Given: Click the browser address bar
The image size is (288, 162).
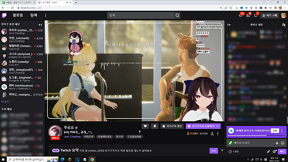Looking at the screenshot, I should (118, 8).
